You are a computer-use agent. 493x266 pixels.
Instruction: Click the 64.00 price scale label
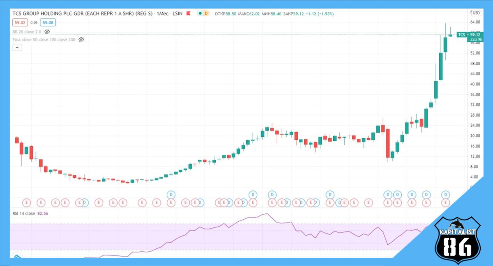(x=475, y=22)
